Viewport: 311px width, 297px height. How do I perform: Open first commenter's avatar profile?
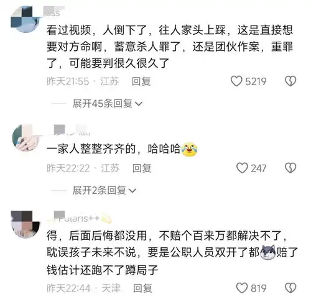(26, 19)
